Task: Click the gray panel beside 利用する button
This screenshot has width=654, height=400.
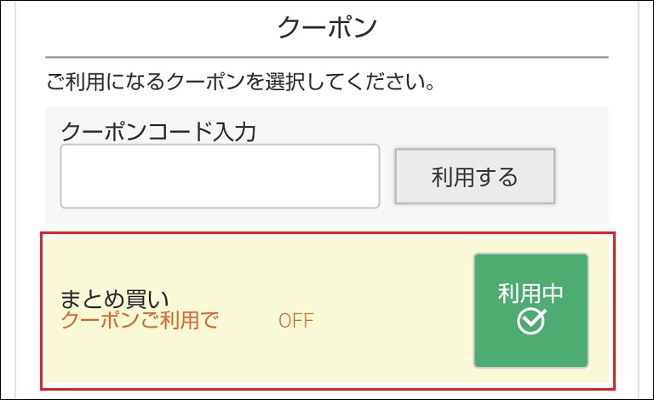Action: pyautogui.click(x=582, y=176)
